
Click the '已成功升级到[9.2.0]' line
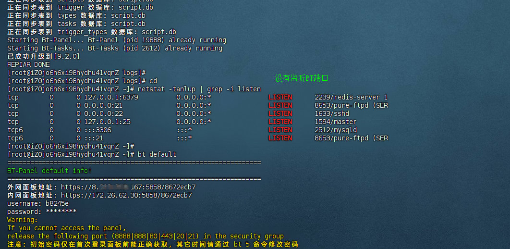coord(44,56)
